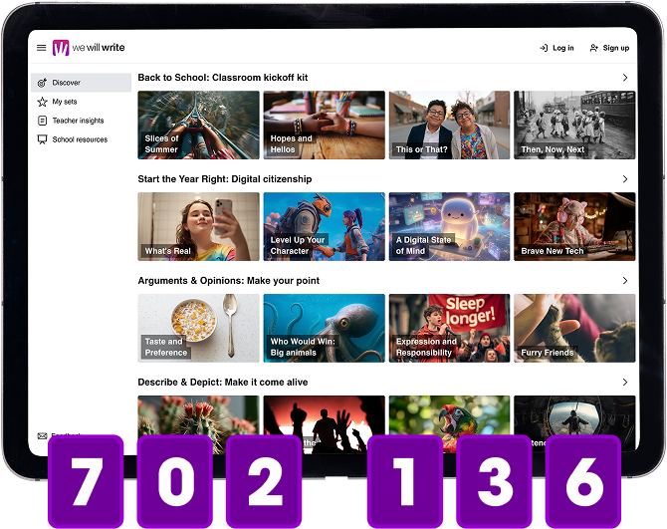Expand the Digital citizenship row chevron
The height and width of the screenshot is (529, 667).
625,178
